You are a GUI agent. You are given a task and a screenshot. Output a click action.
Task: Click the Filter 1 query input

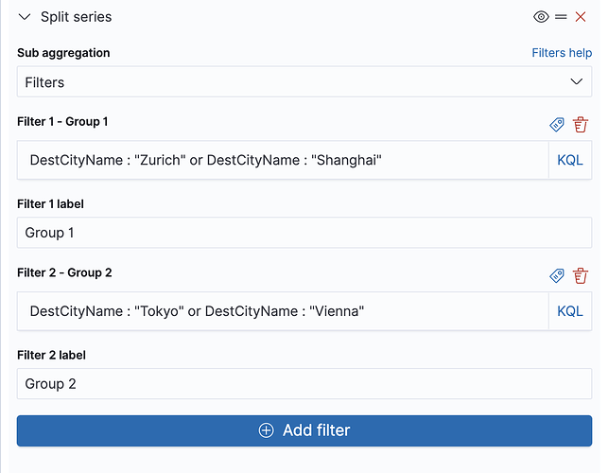282,160
